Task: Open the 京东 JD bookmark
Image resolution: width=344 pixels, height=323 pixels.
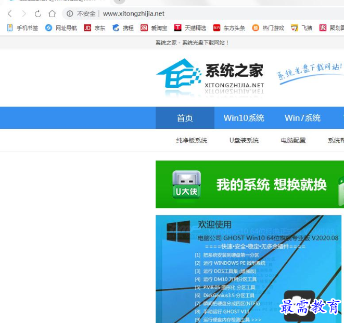Action: coord(95,28)
